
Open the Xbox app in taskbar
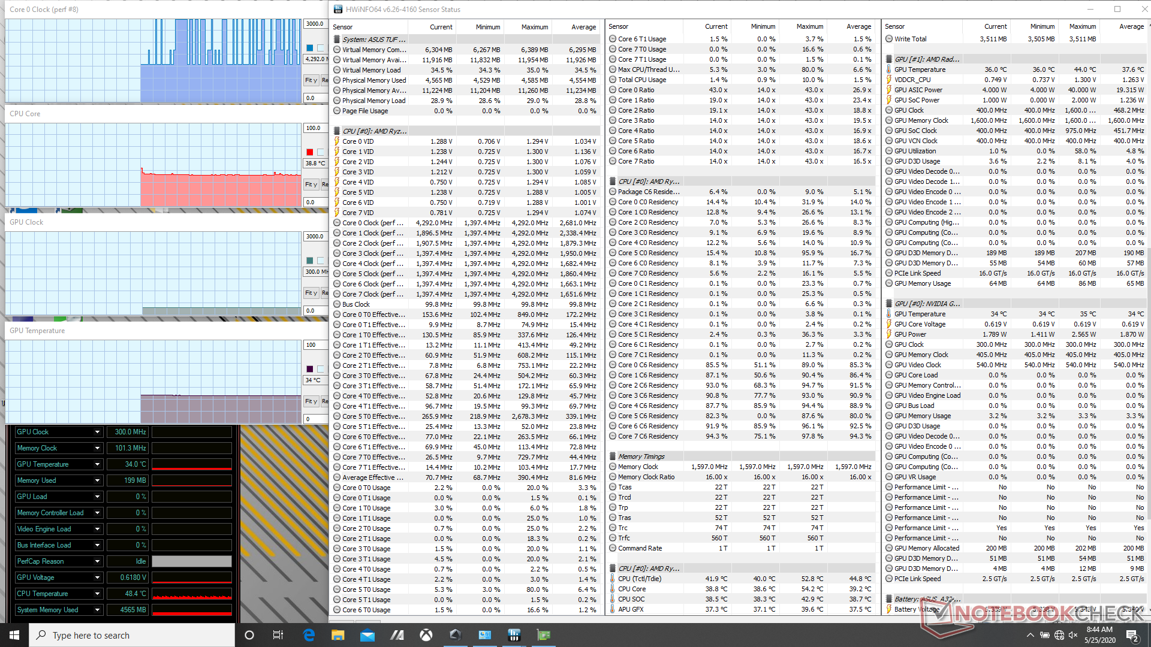(x=426, y=635)
